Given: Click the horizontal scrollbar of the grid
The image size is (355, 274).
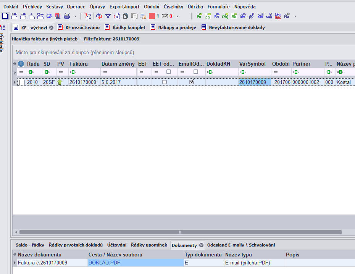Looking at the screenshot, I should [181, 232].
